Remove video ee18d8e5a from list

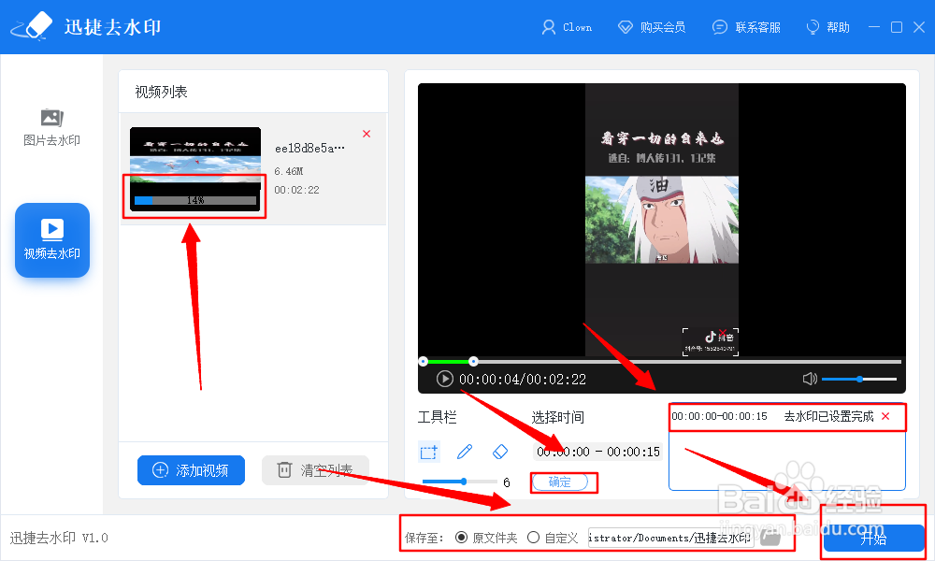point(367,134)
